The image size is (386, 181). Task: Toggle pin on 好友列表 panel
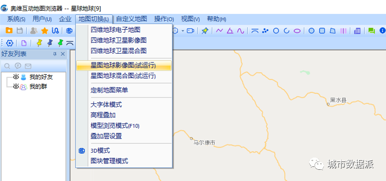pos(55,54)
